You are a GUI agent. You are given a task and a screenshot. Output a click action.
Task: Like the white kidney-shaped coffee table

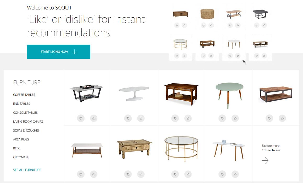pos(235,174)
